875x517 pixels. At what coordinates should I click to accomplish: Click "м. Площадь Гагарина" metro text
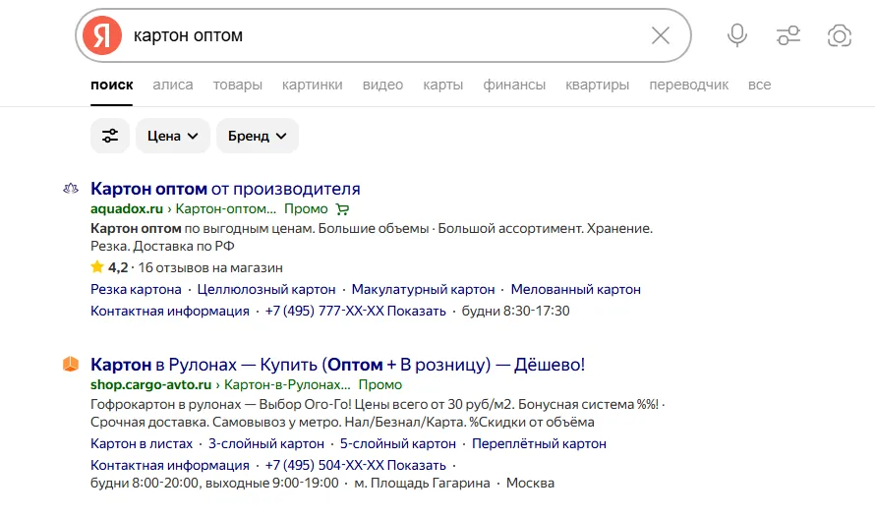(422, 483)
